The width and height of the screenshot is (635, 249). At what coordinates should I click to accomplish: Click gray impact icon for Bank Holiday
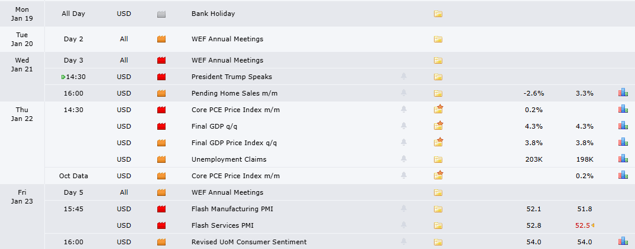[161, 14]
